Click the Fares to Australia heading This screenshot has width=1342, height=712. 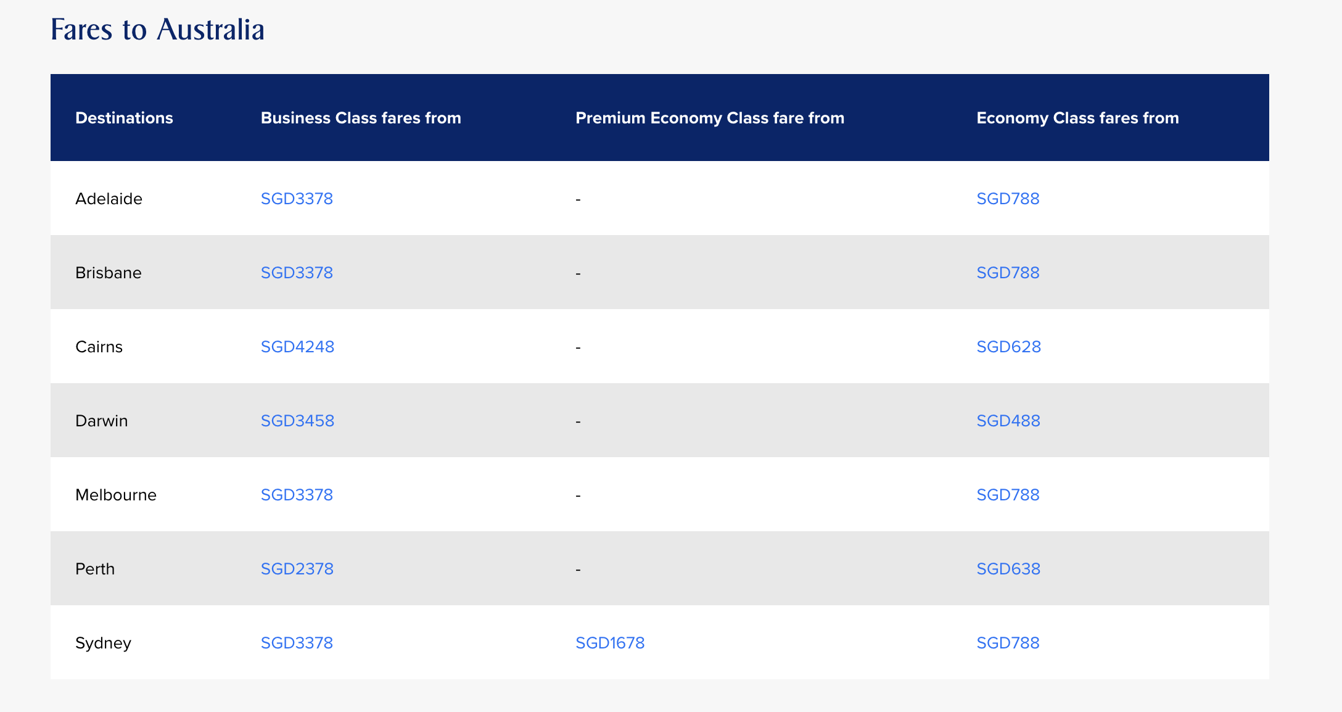157,30
